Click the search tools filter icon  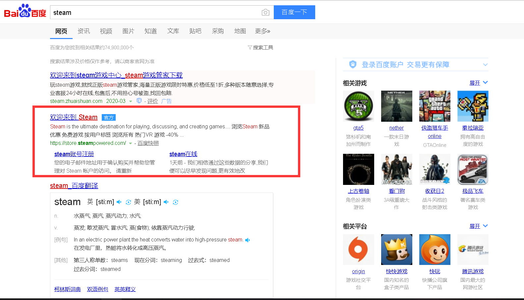click(x=250, y=48)
